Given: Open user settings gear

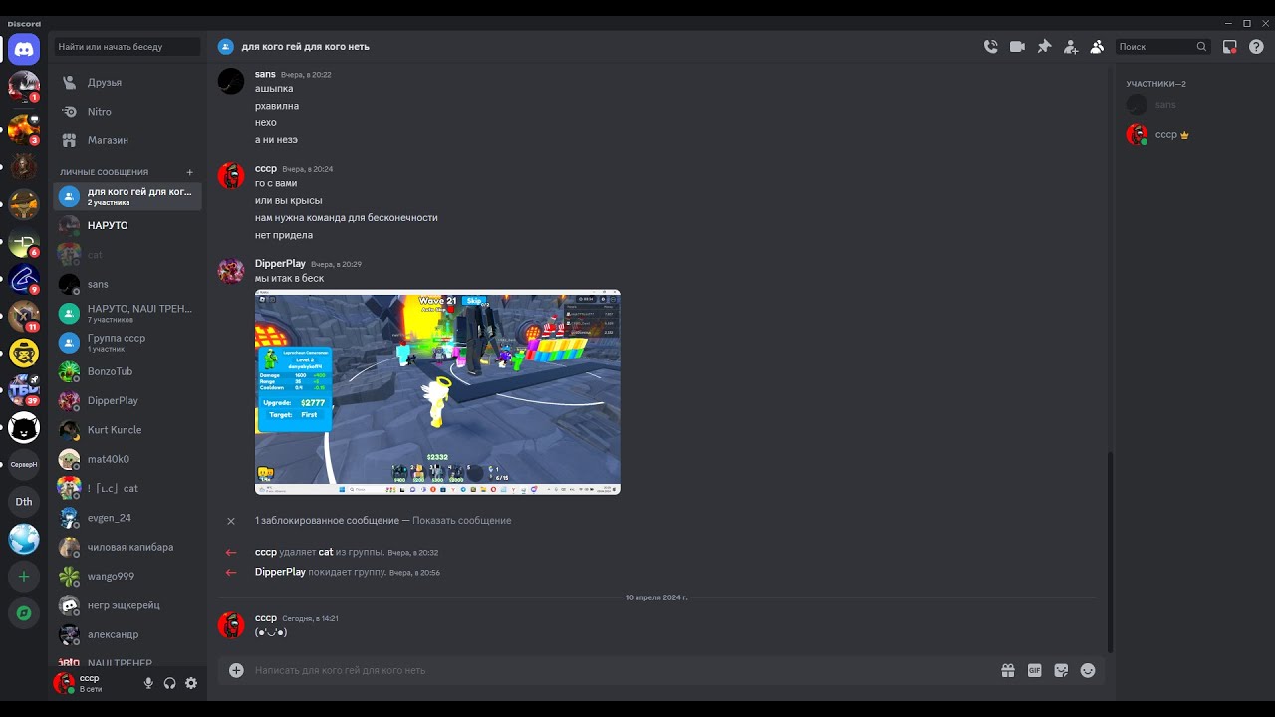Looking at the screenshot, I should click(191, 683).
